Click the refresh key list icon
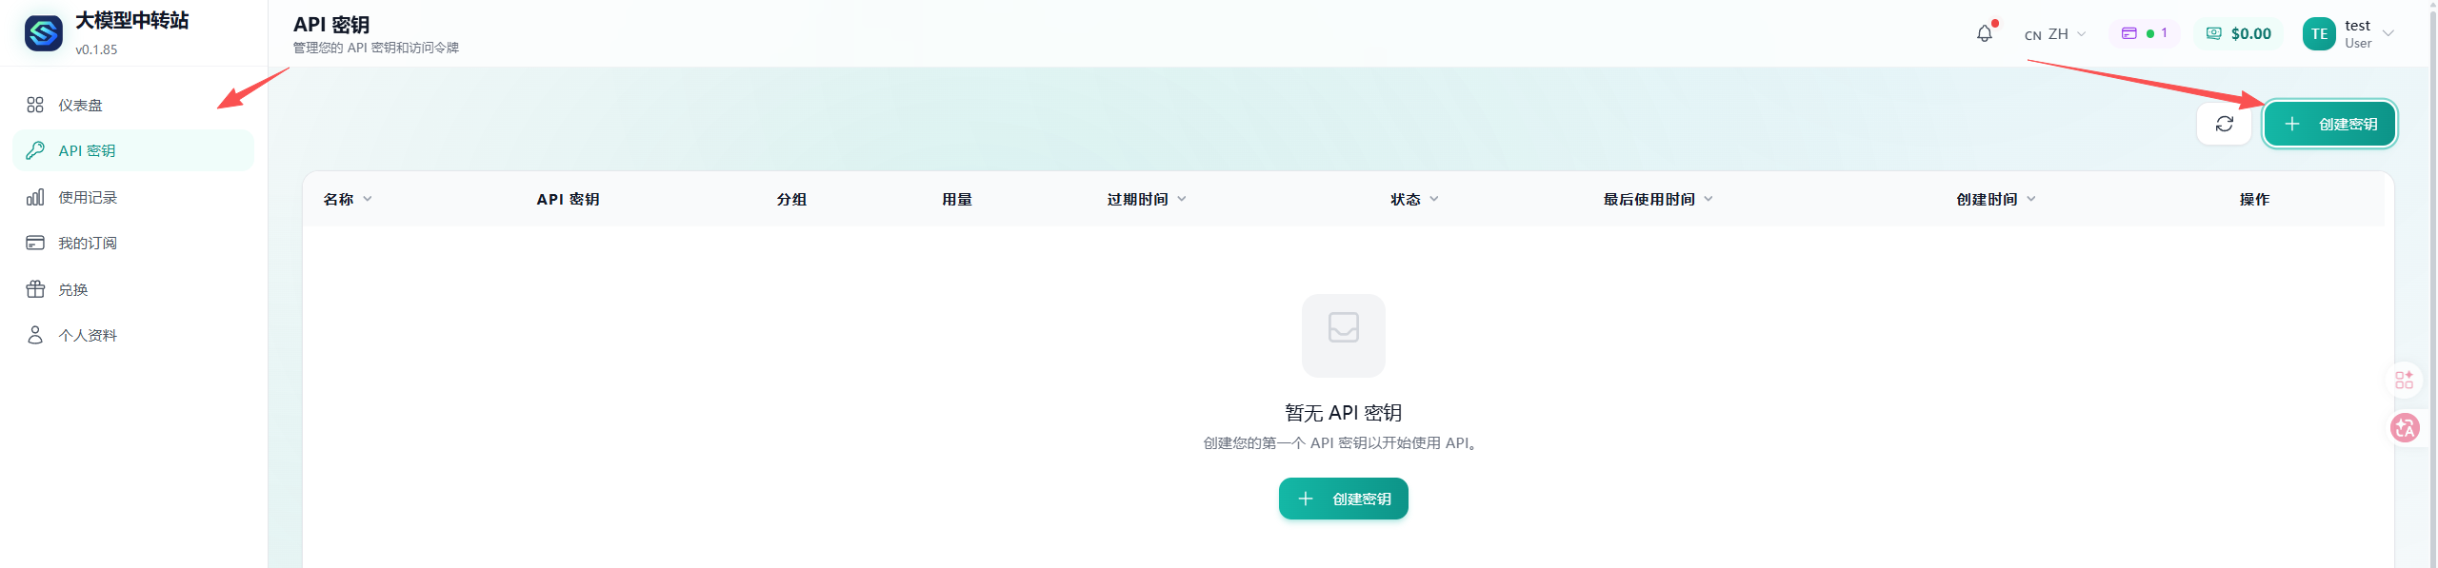This screenshot has height=568, width=2438. 2225,124
